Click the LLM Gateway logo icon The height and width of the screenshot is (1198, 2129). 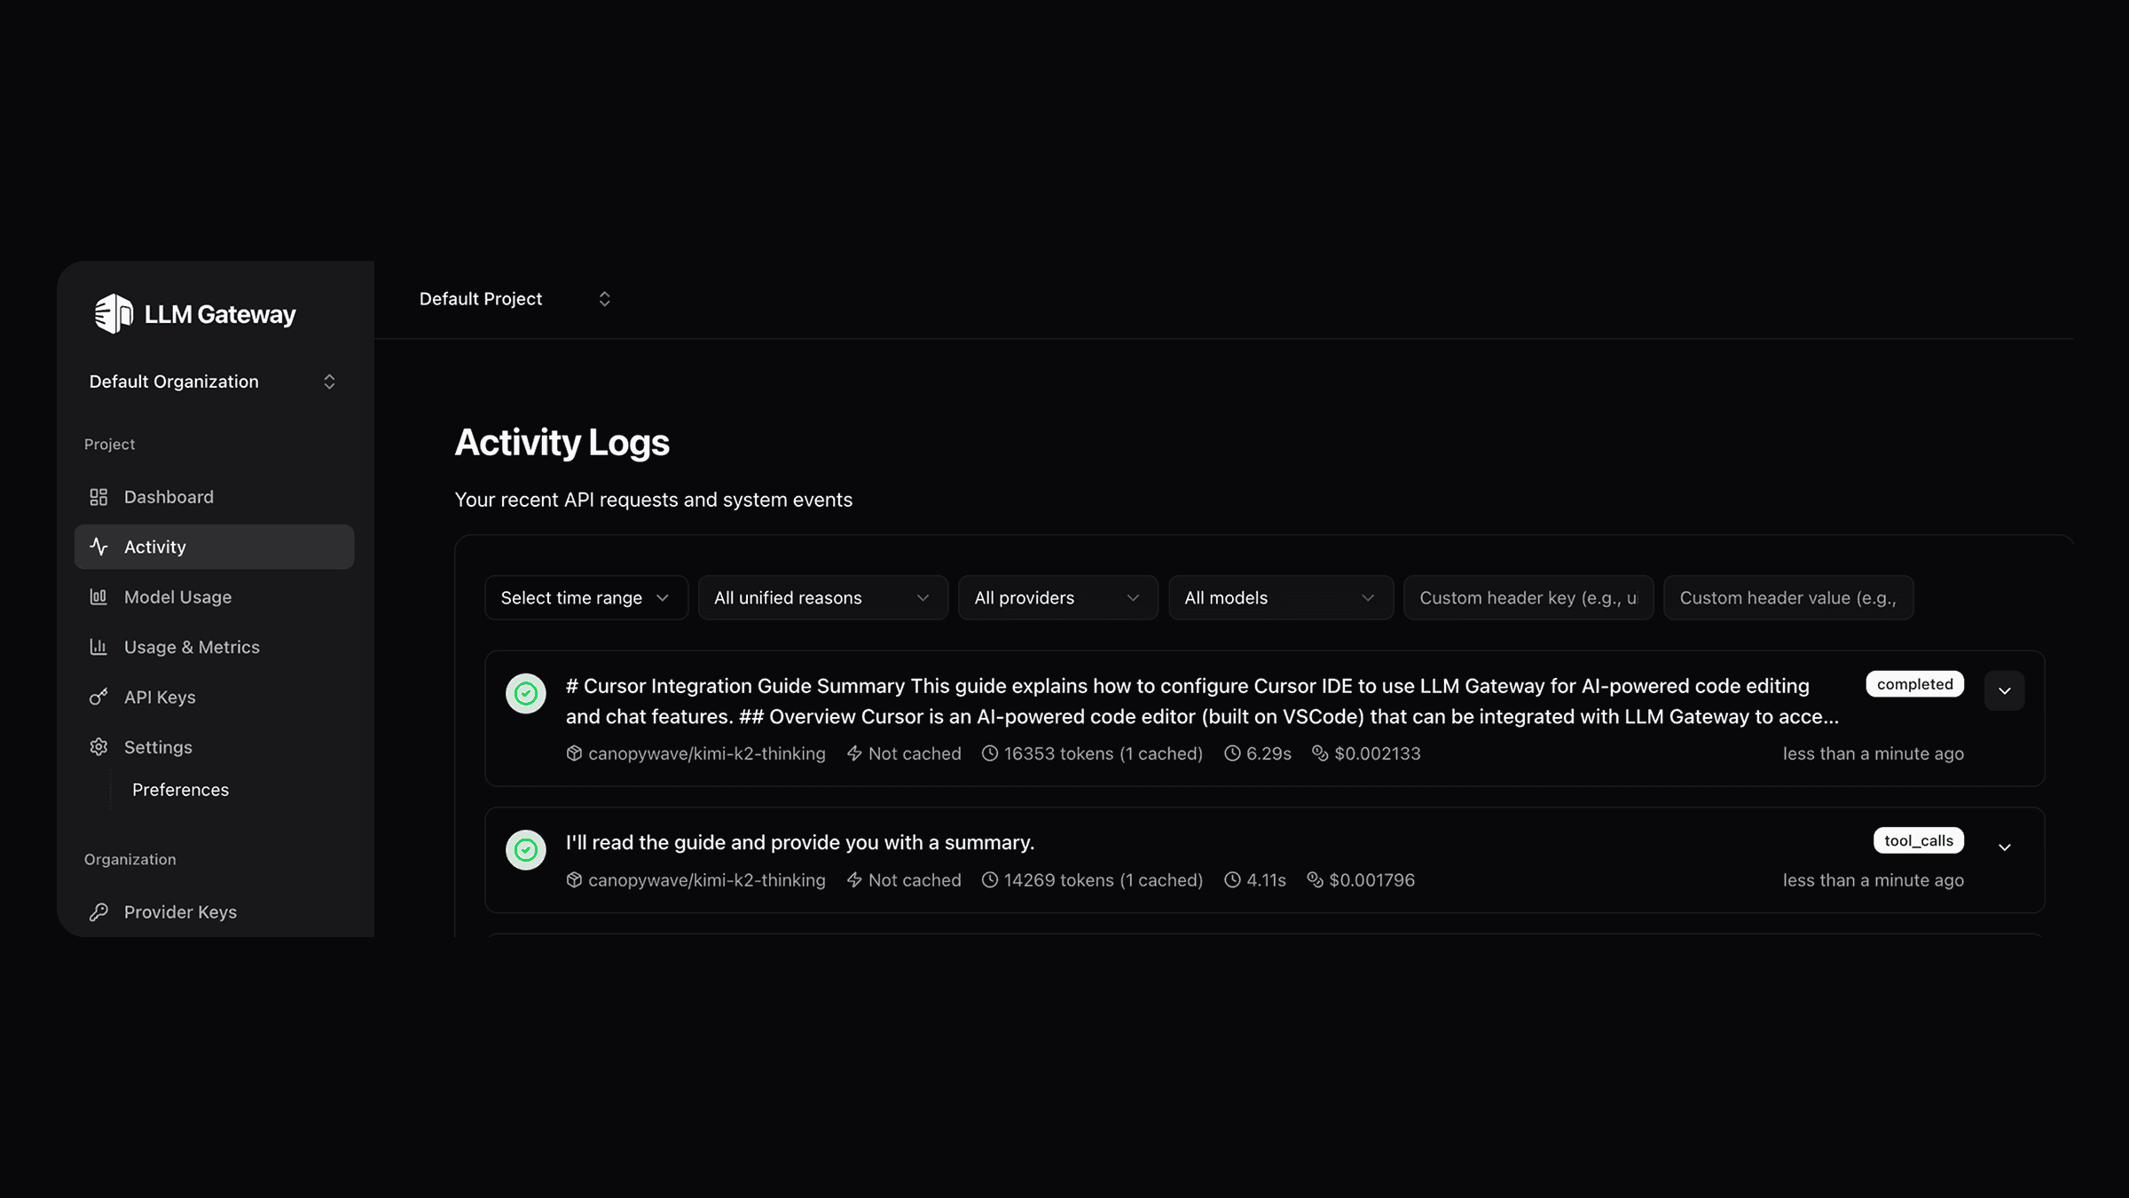(114, 314)
